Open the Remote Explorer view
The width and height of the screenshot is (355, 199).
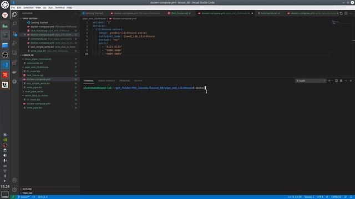pyautogui.click(x=14, y=53)
